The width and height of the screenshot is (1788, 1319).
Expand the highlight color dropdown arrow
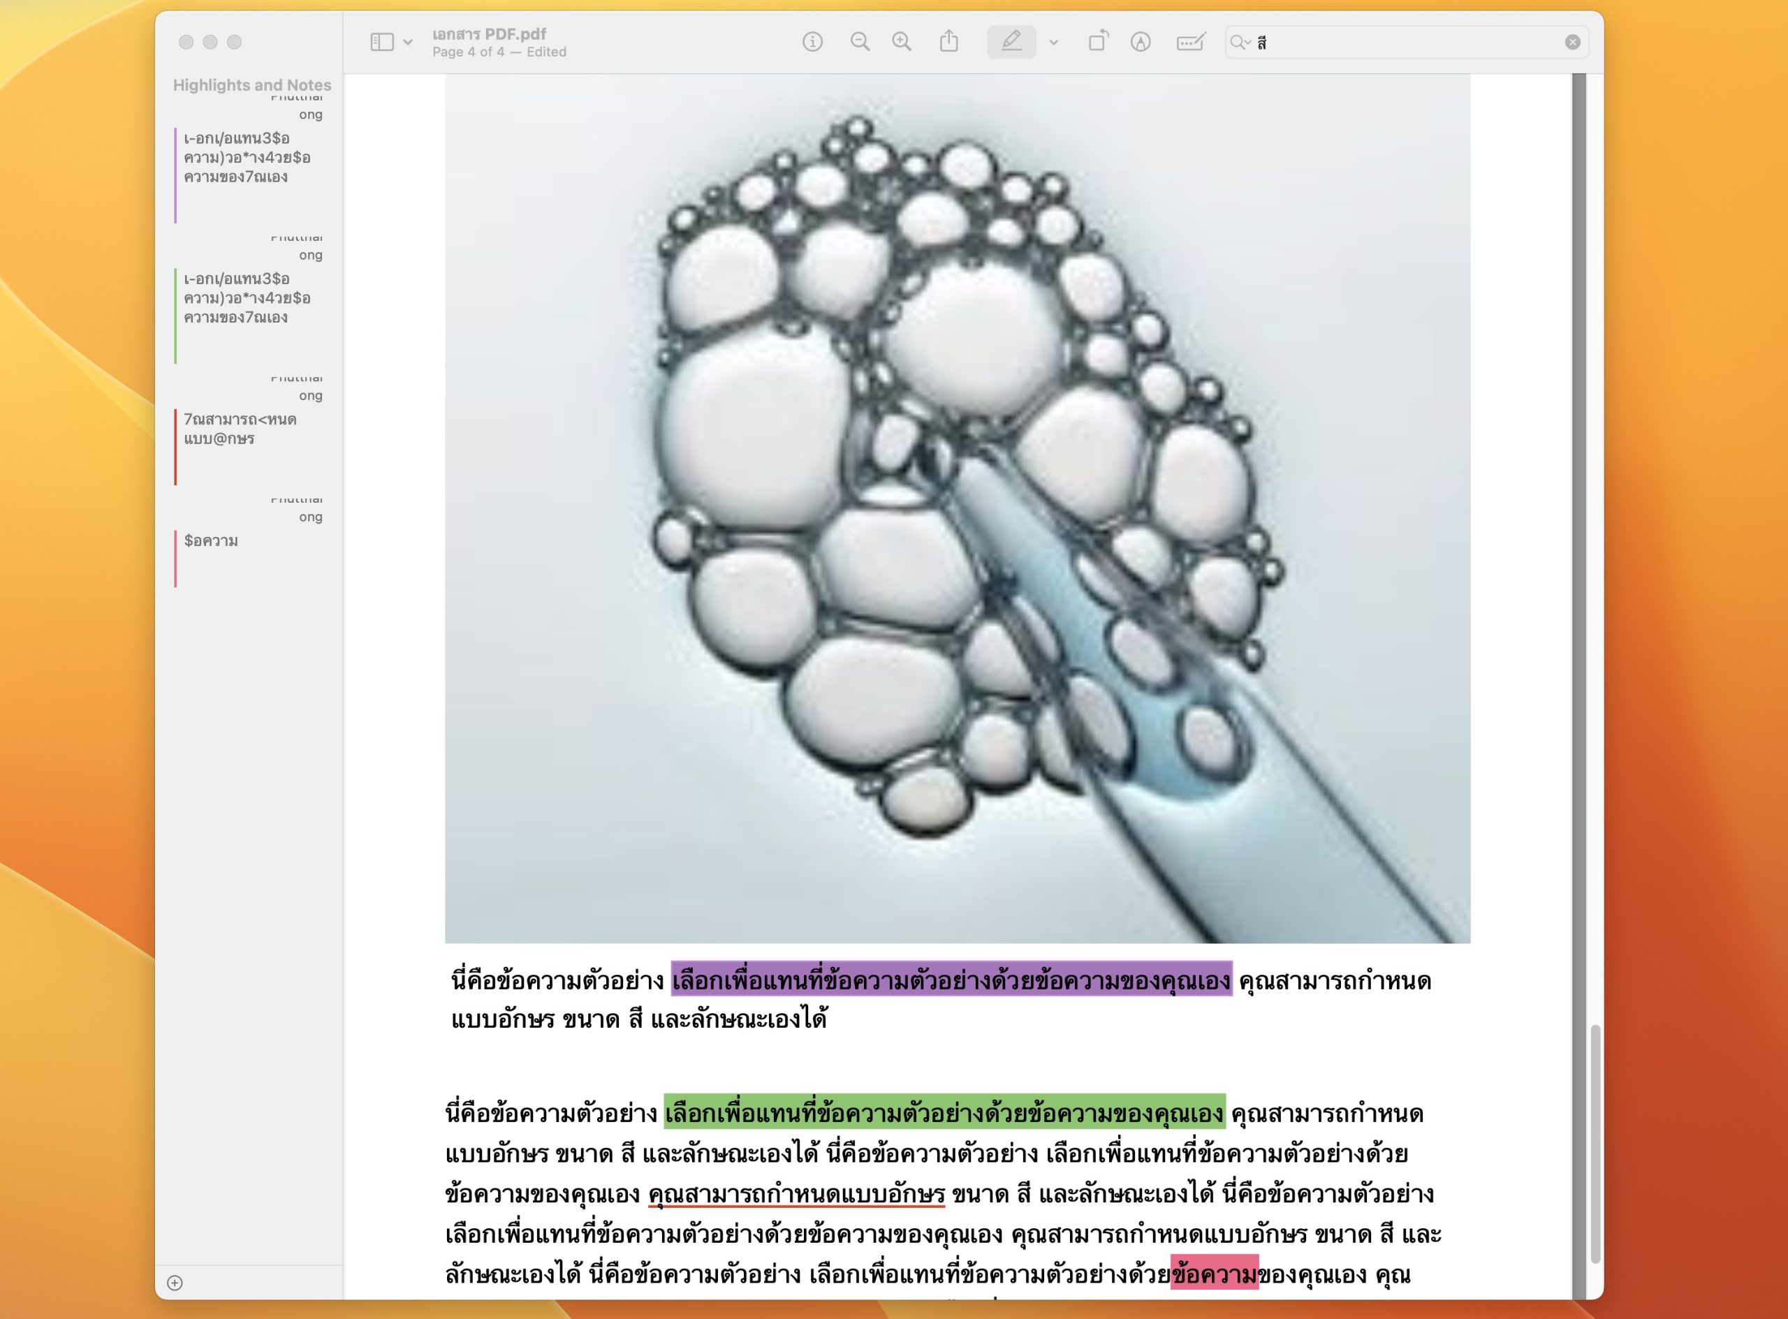pyautogui.click(x=1054, y=43)
